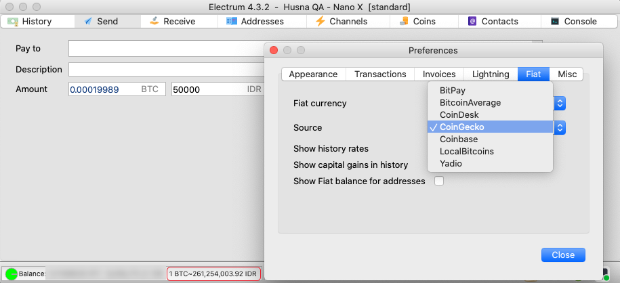Screen dimensions: 620x283
Task: Select the Fiat preferences tab
Action: point(533,74)
